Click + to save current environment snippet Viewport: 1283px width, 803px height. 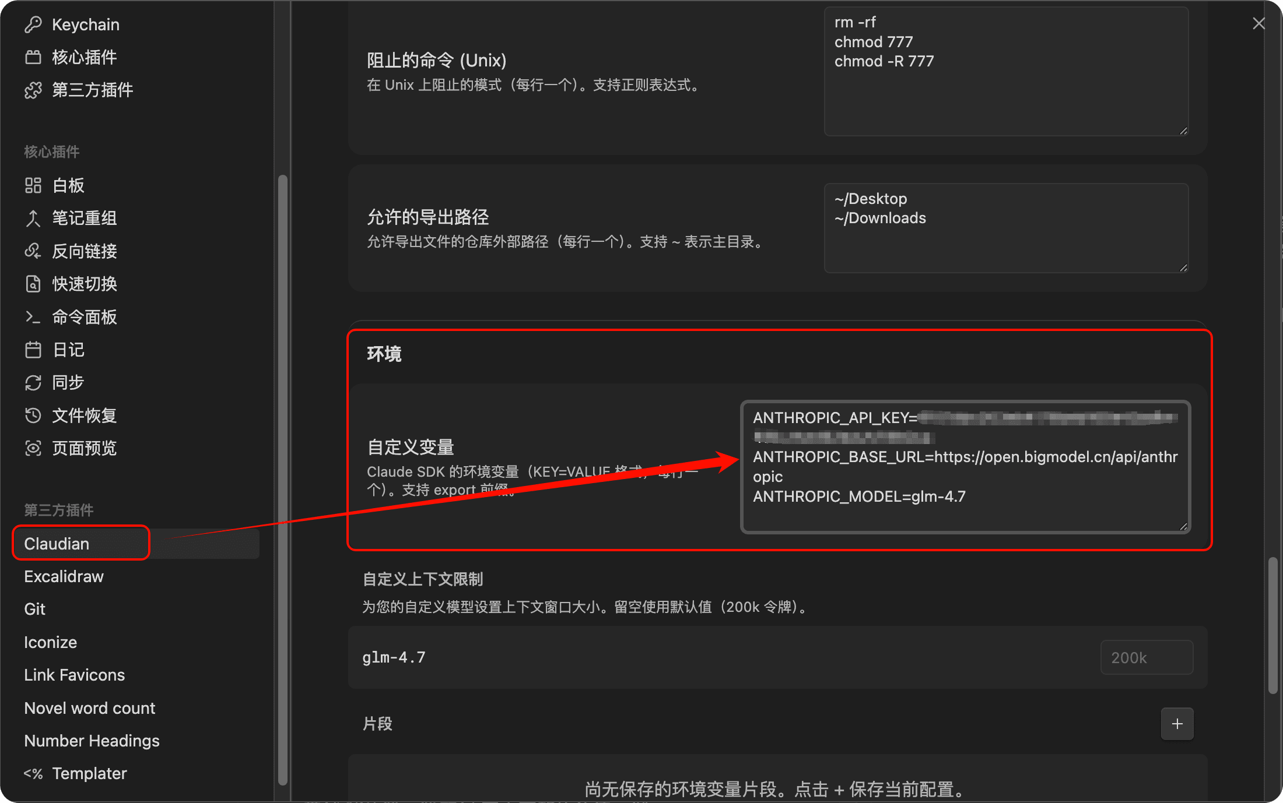point(1177,724)
